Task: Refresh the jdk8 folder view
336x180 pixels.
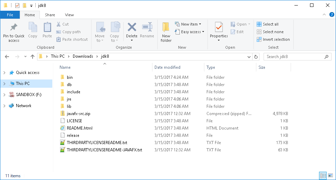Action: 256,57
